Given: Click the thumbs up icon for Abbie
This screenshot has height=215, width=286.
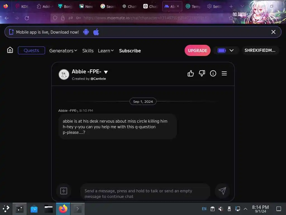Looking at the screenshot, I should pos(190,73).
